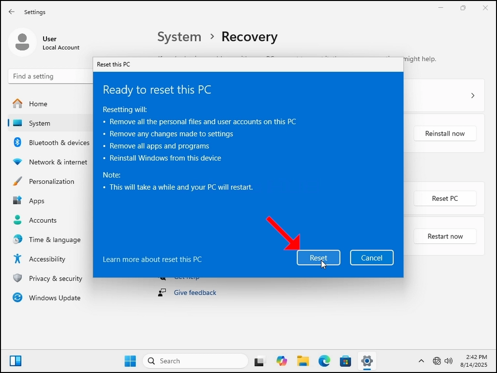The height and width of the screenshot is (373, 497).
Task: Go to Personalization settings
Action: pos(51,181)
